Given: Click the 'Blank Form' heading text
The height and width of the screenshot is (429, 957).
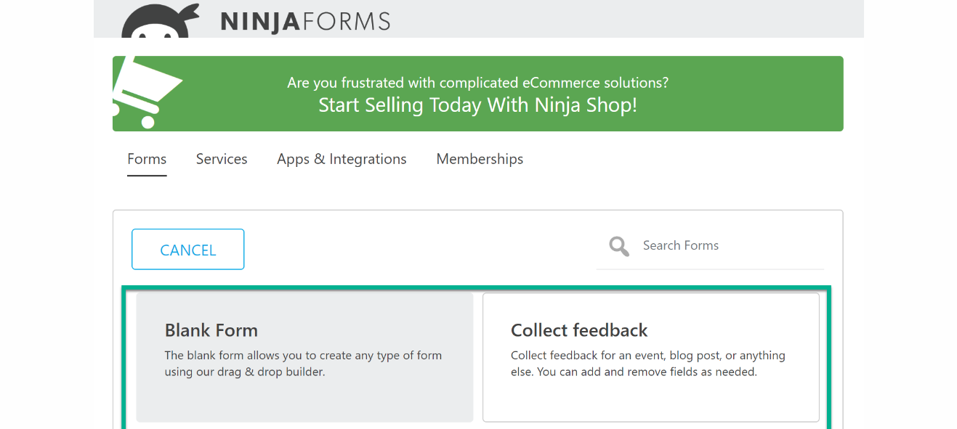Looking at the screenshot, I should [211, 330].
